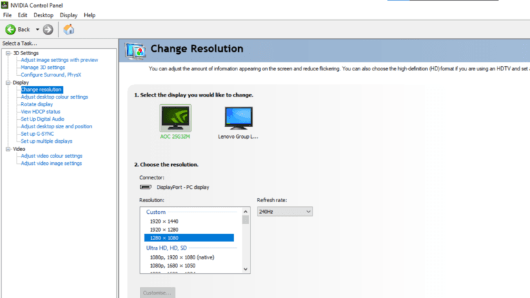This screenshot has height=298, width=530.
Task: Select custom resolution 1280 × 1080
Action: tap(189, 238)
